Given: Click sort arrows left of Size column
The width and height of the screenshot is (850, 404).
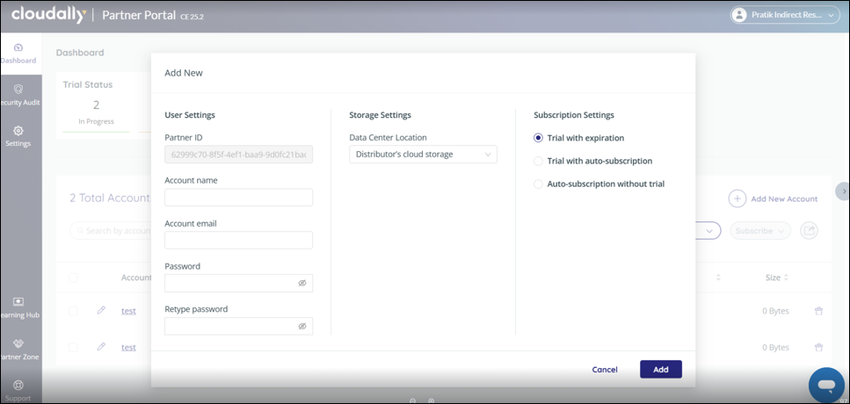Looking at the screenshot, I should pyautogui.click(x=718, y=278).
